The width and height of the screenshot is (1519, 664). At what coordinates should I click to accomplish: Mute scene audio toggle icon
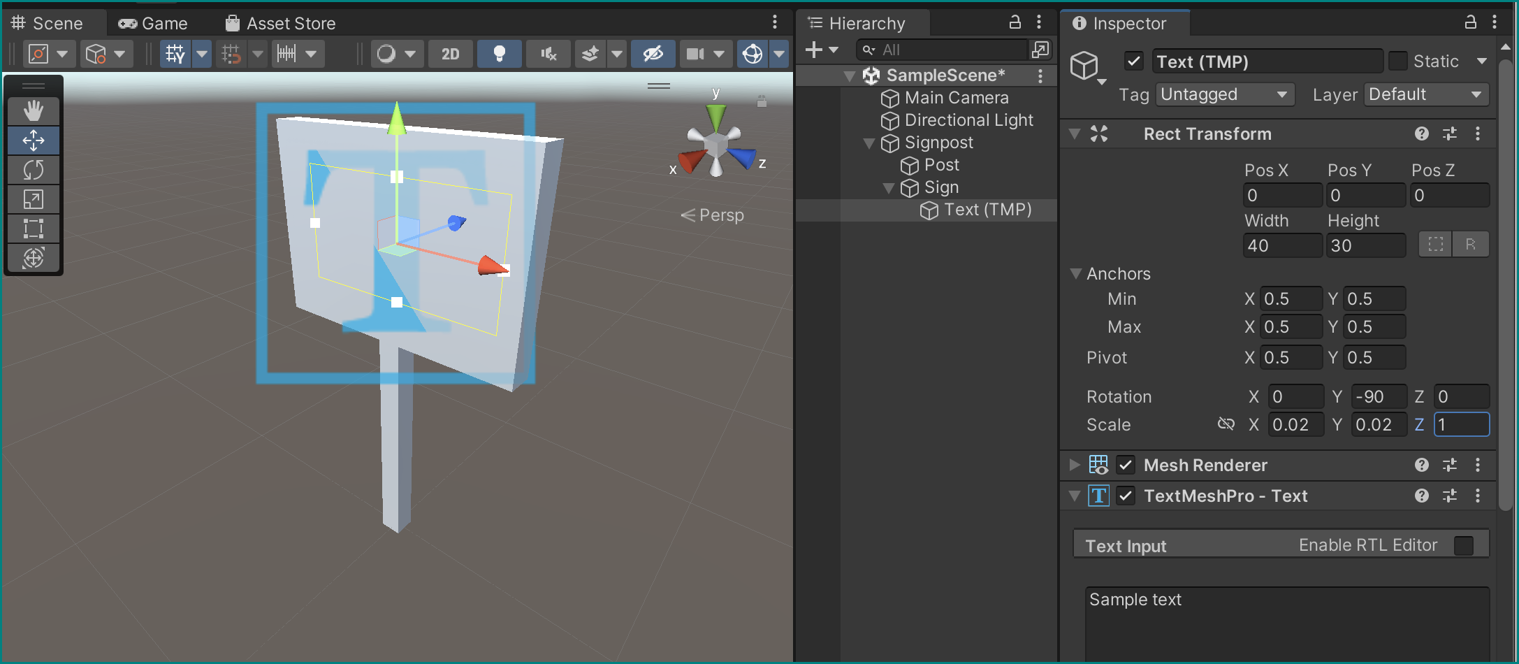(x=548, y=54)
